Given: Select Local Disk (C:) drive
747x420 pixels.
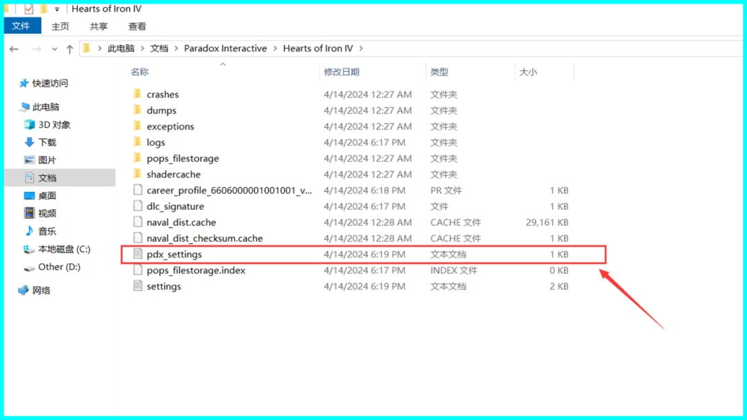Looking at the screenshot, I should tap(29, 249).
